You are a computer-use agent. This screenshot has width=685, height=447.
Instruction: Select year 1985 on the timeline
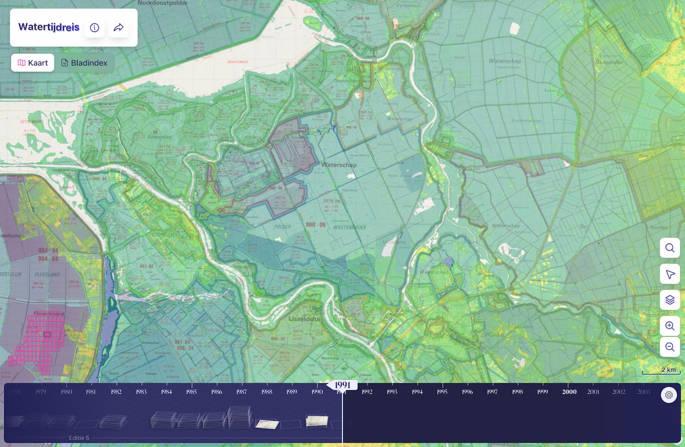[192, 392]
